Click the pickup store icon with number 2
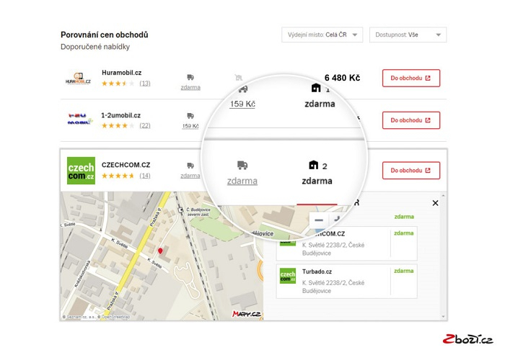 313,165
